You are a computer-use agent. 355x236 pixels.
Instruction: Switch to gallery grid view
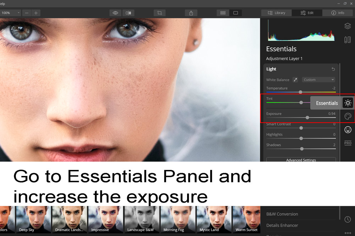tap(223, 13)
